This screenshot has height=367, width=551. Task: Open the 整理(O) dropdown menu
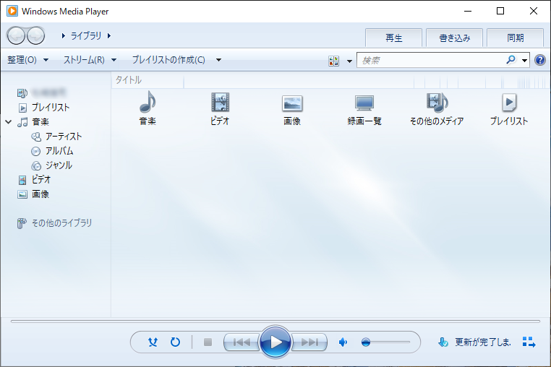click(27, 60)
